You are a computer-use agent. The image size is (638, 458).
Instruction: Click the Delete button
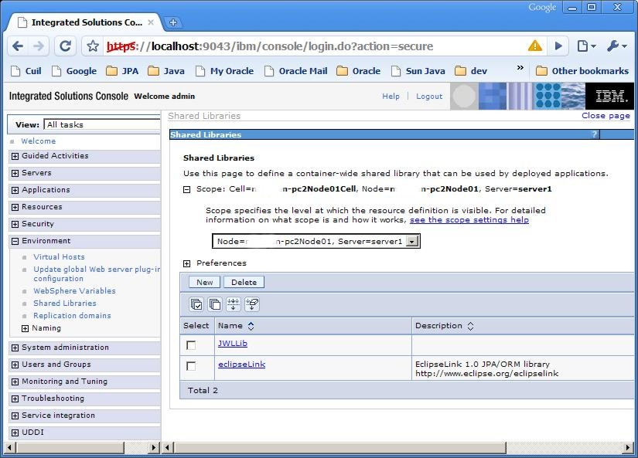pos(244,282)
